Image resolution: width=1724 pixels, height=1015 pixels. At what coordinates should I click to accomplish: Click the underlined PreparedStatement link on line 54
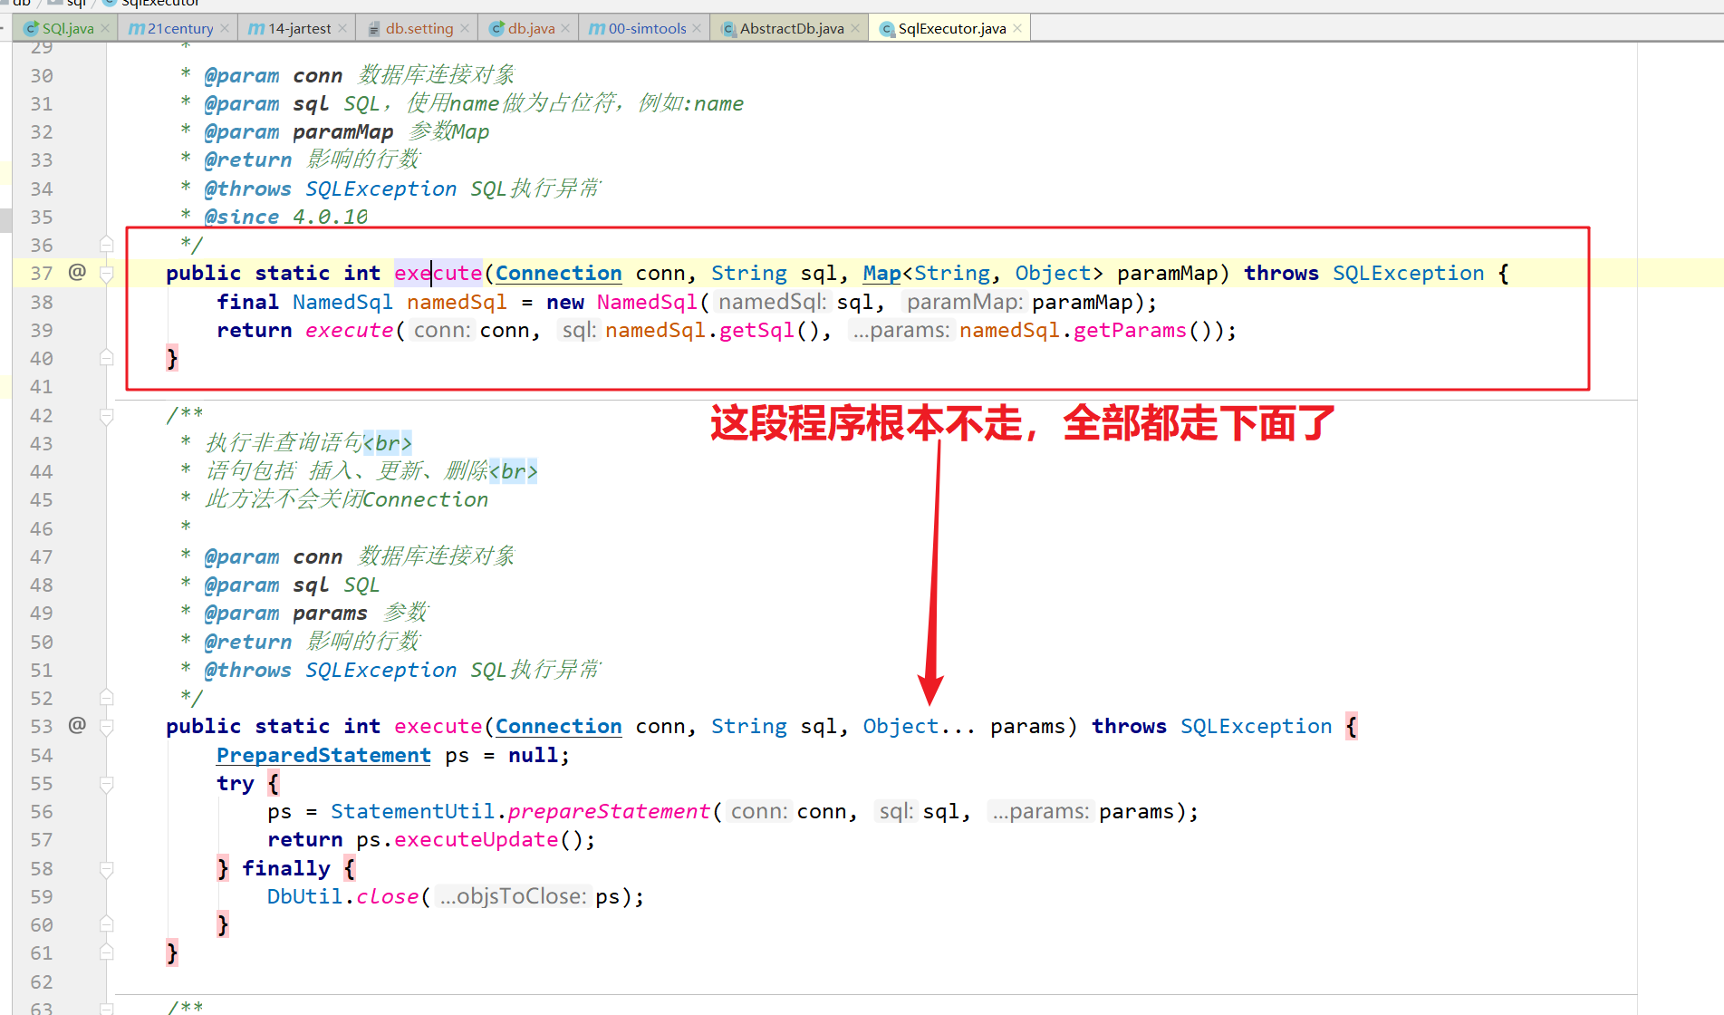pos(323,754)
